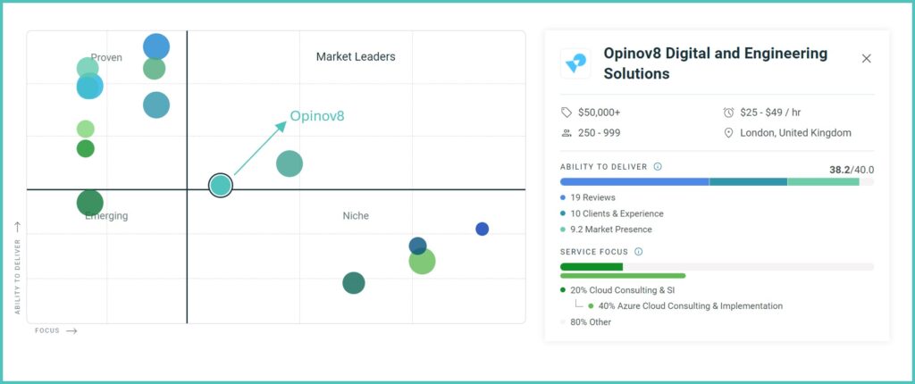Select the outlined Opinov8 bubble on chart
The height and width of the screenshot is (384, 915).
tap(221, 185)
